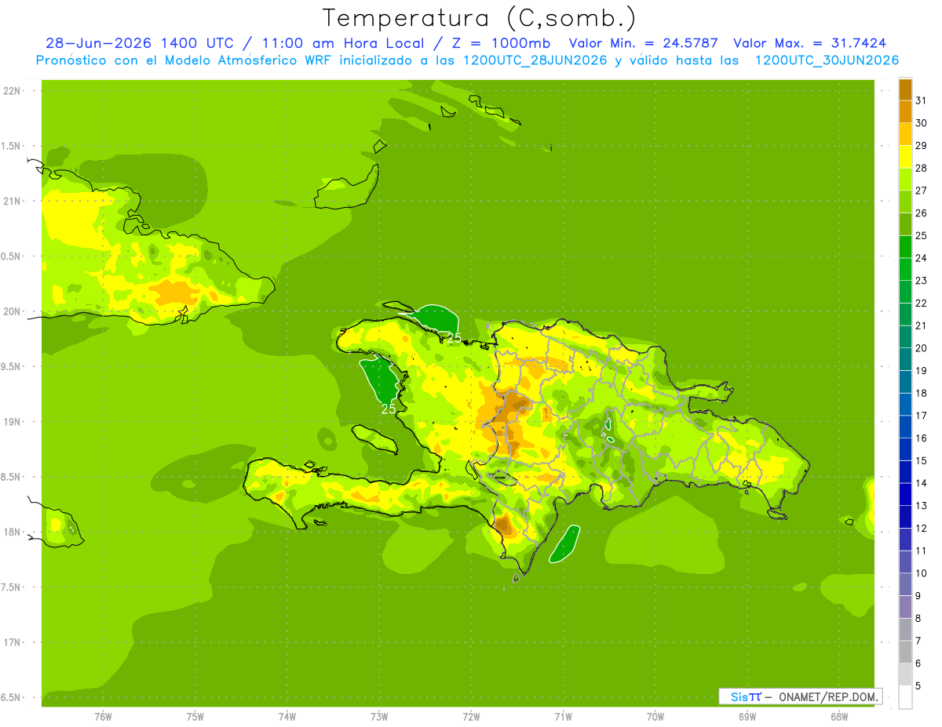Click the green cool patch south of Barahona peninsula

[564, 543]
